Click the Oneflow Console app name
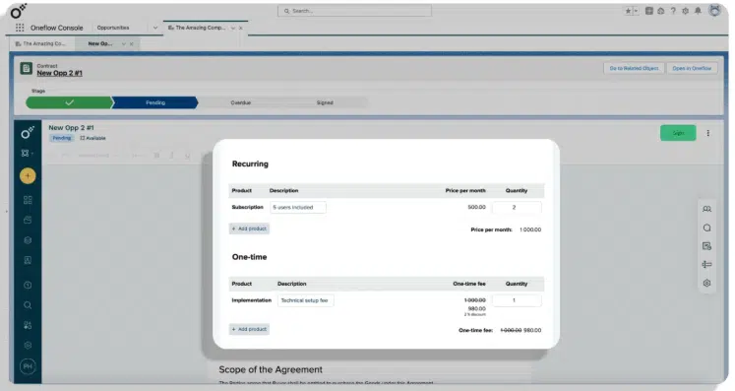This screenshot has height=391, width=735. (x=57, y=28)
